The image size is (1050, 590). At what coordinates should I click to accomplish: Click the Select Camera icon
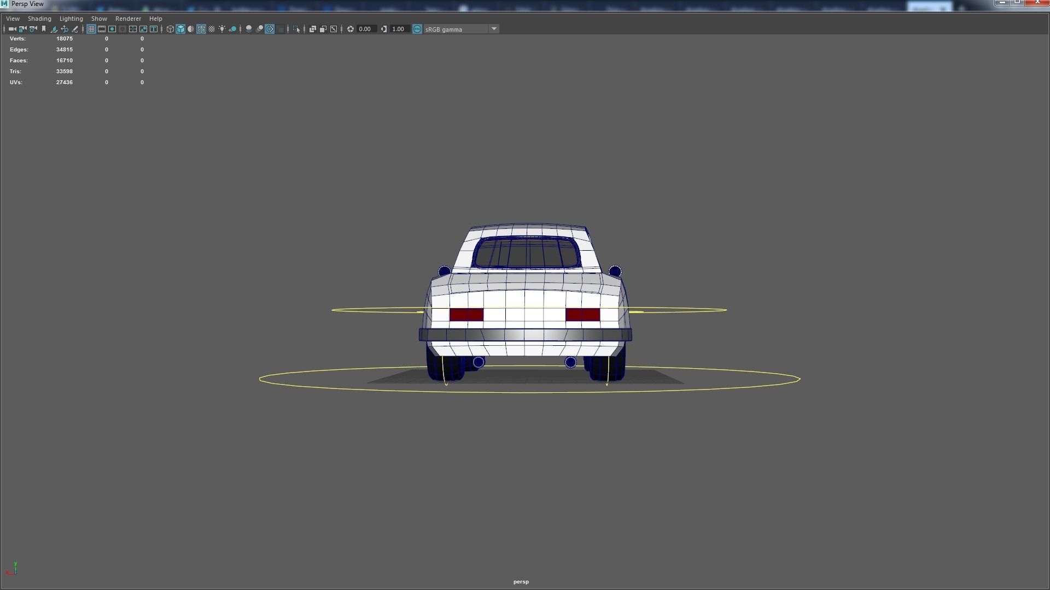click(x=12, y=29)
